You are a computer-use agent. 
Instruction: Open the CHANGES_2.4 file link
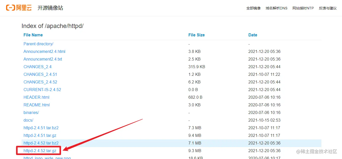point(38,67)
